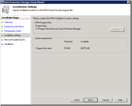This screenshot has height=106, width=132.
Task: Click the Change... button for program files
Action: 117,30
